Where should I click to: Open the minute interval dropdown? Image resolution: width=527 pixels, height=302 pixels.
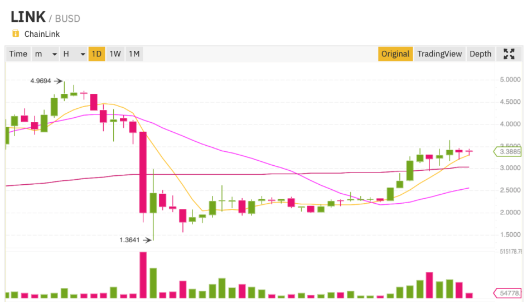(45, 54)
